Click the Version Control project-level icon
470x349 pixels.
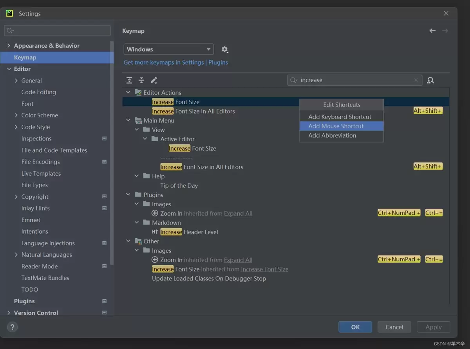[104, 313]
